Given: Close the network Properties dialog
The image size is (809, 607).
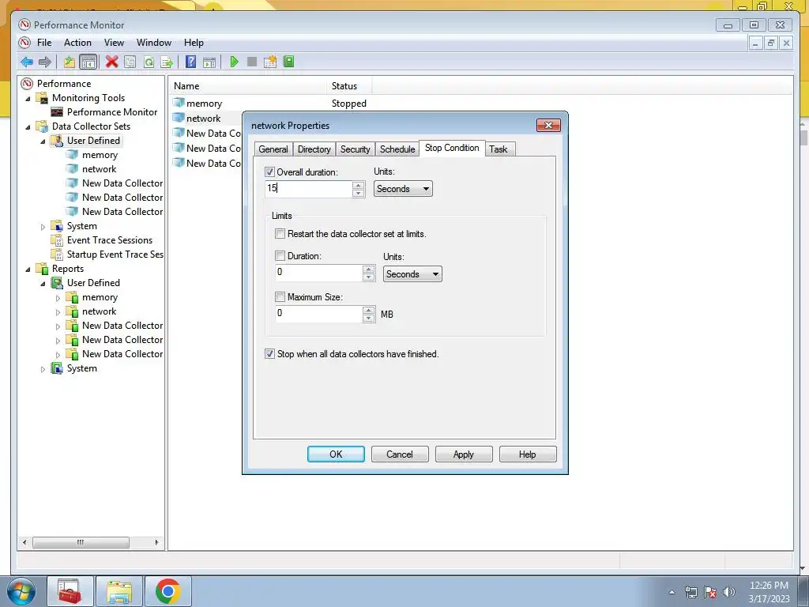Looking at the screenshot, I should [x=548, y=126].
